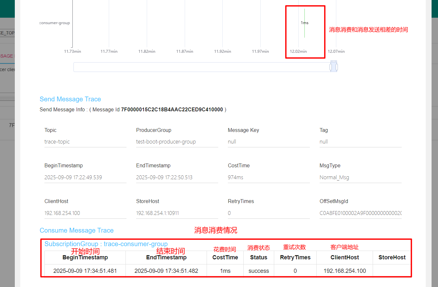Screen dimensions: 438x287
Task: Click the BeginTimestamp column header in consume table
Action: (x=85, y=257)
